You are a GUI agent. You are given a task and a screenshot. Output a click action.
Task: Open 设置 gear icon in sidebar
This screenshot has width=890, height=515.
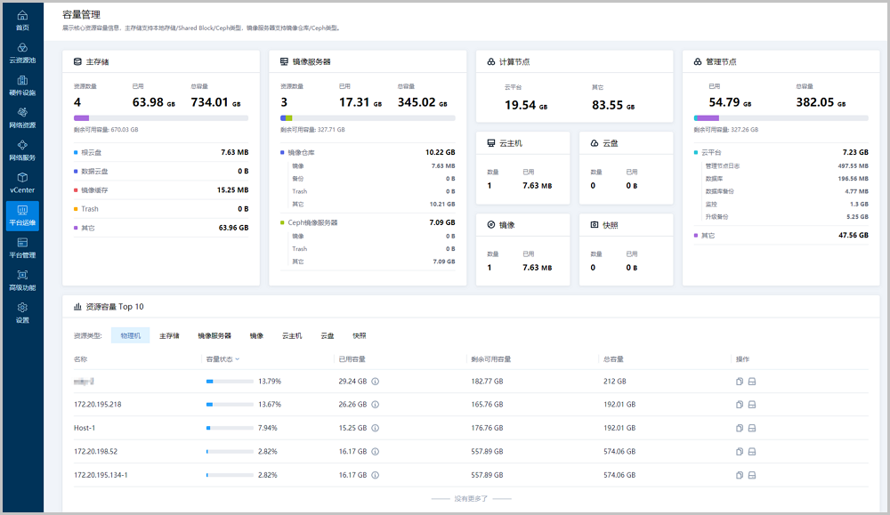[22, 312]
